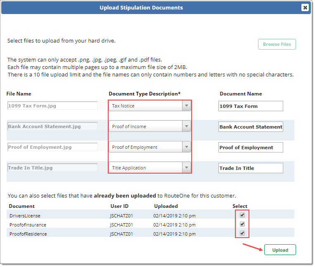Click the green Upload button

click(280, 250)
